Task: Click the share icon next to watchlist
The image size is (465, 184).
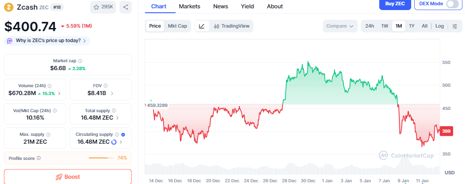Action: [126, 7]
